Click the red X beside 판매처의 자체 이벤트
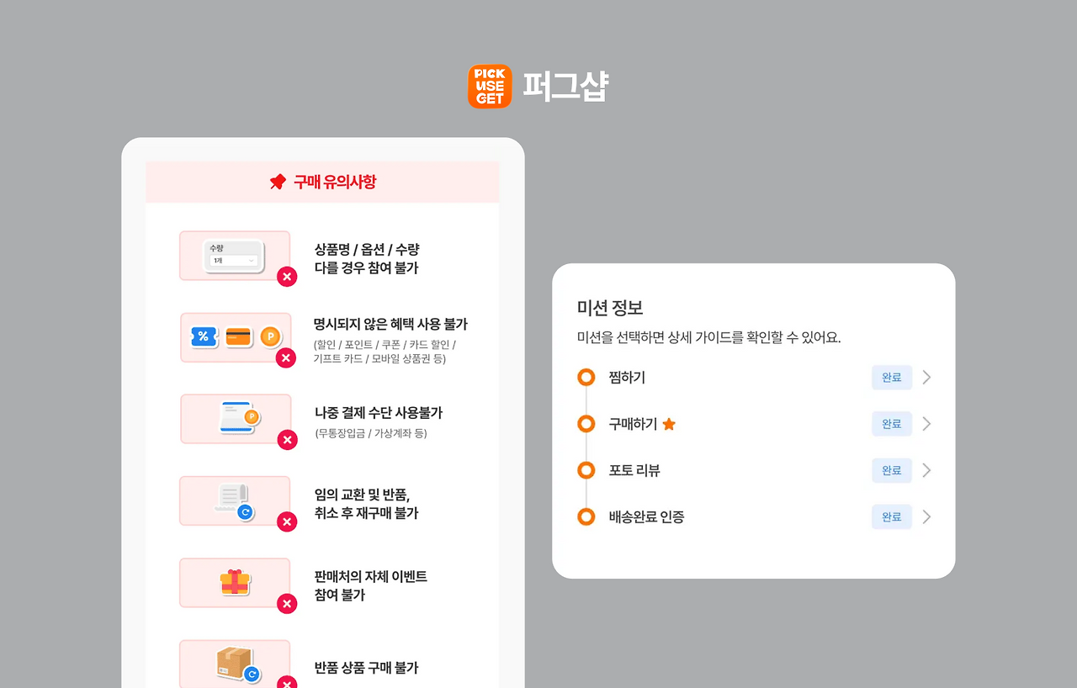 tap(287, 604)
